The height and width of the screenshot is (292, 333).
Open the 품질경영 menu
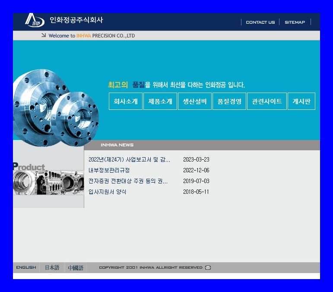(229, 101)
